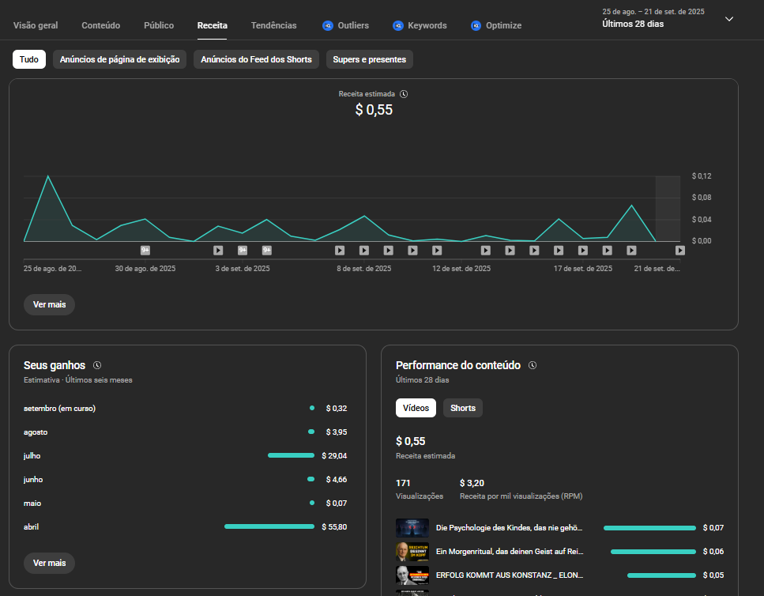Expand Ver mais under the revenue chart
Viewport: 764px width, 596px height.
[49, 304]
